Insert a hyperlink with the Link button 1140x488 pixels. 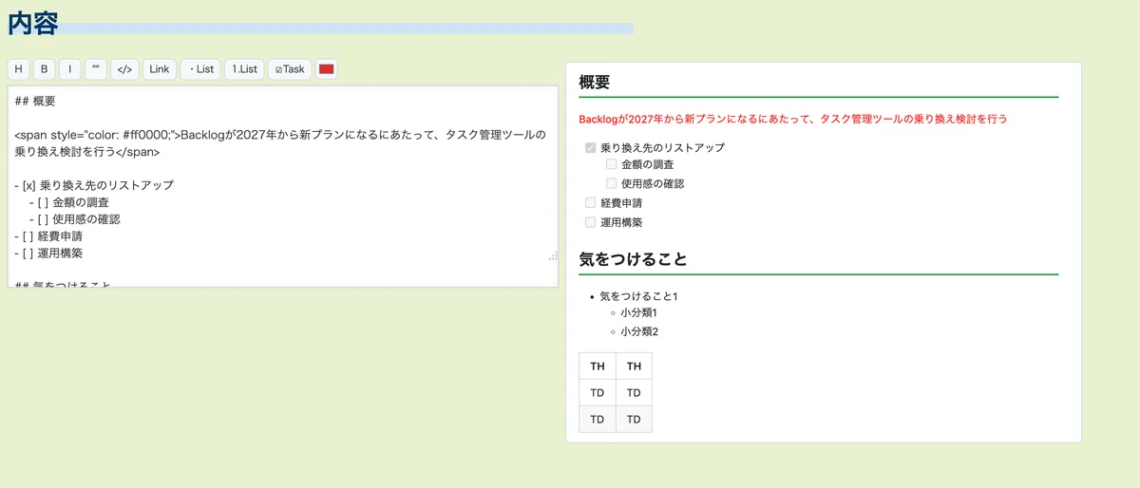160,69
